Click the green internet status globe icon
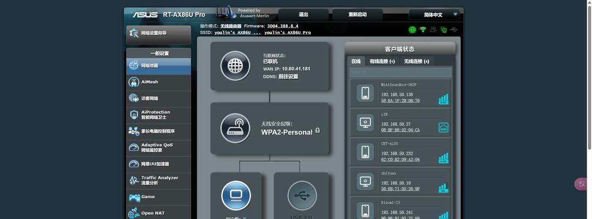This screenshot has width=592, height=219. [412, 30]
